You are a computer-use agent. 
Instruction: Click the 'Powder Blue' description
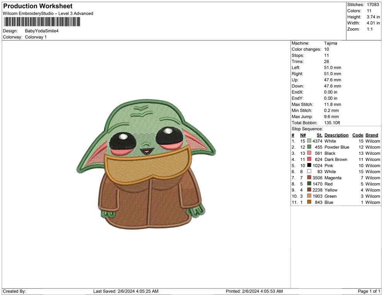click(337, 147)
